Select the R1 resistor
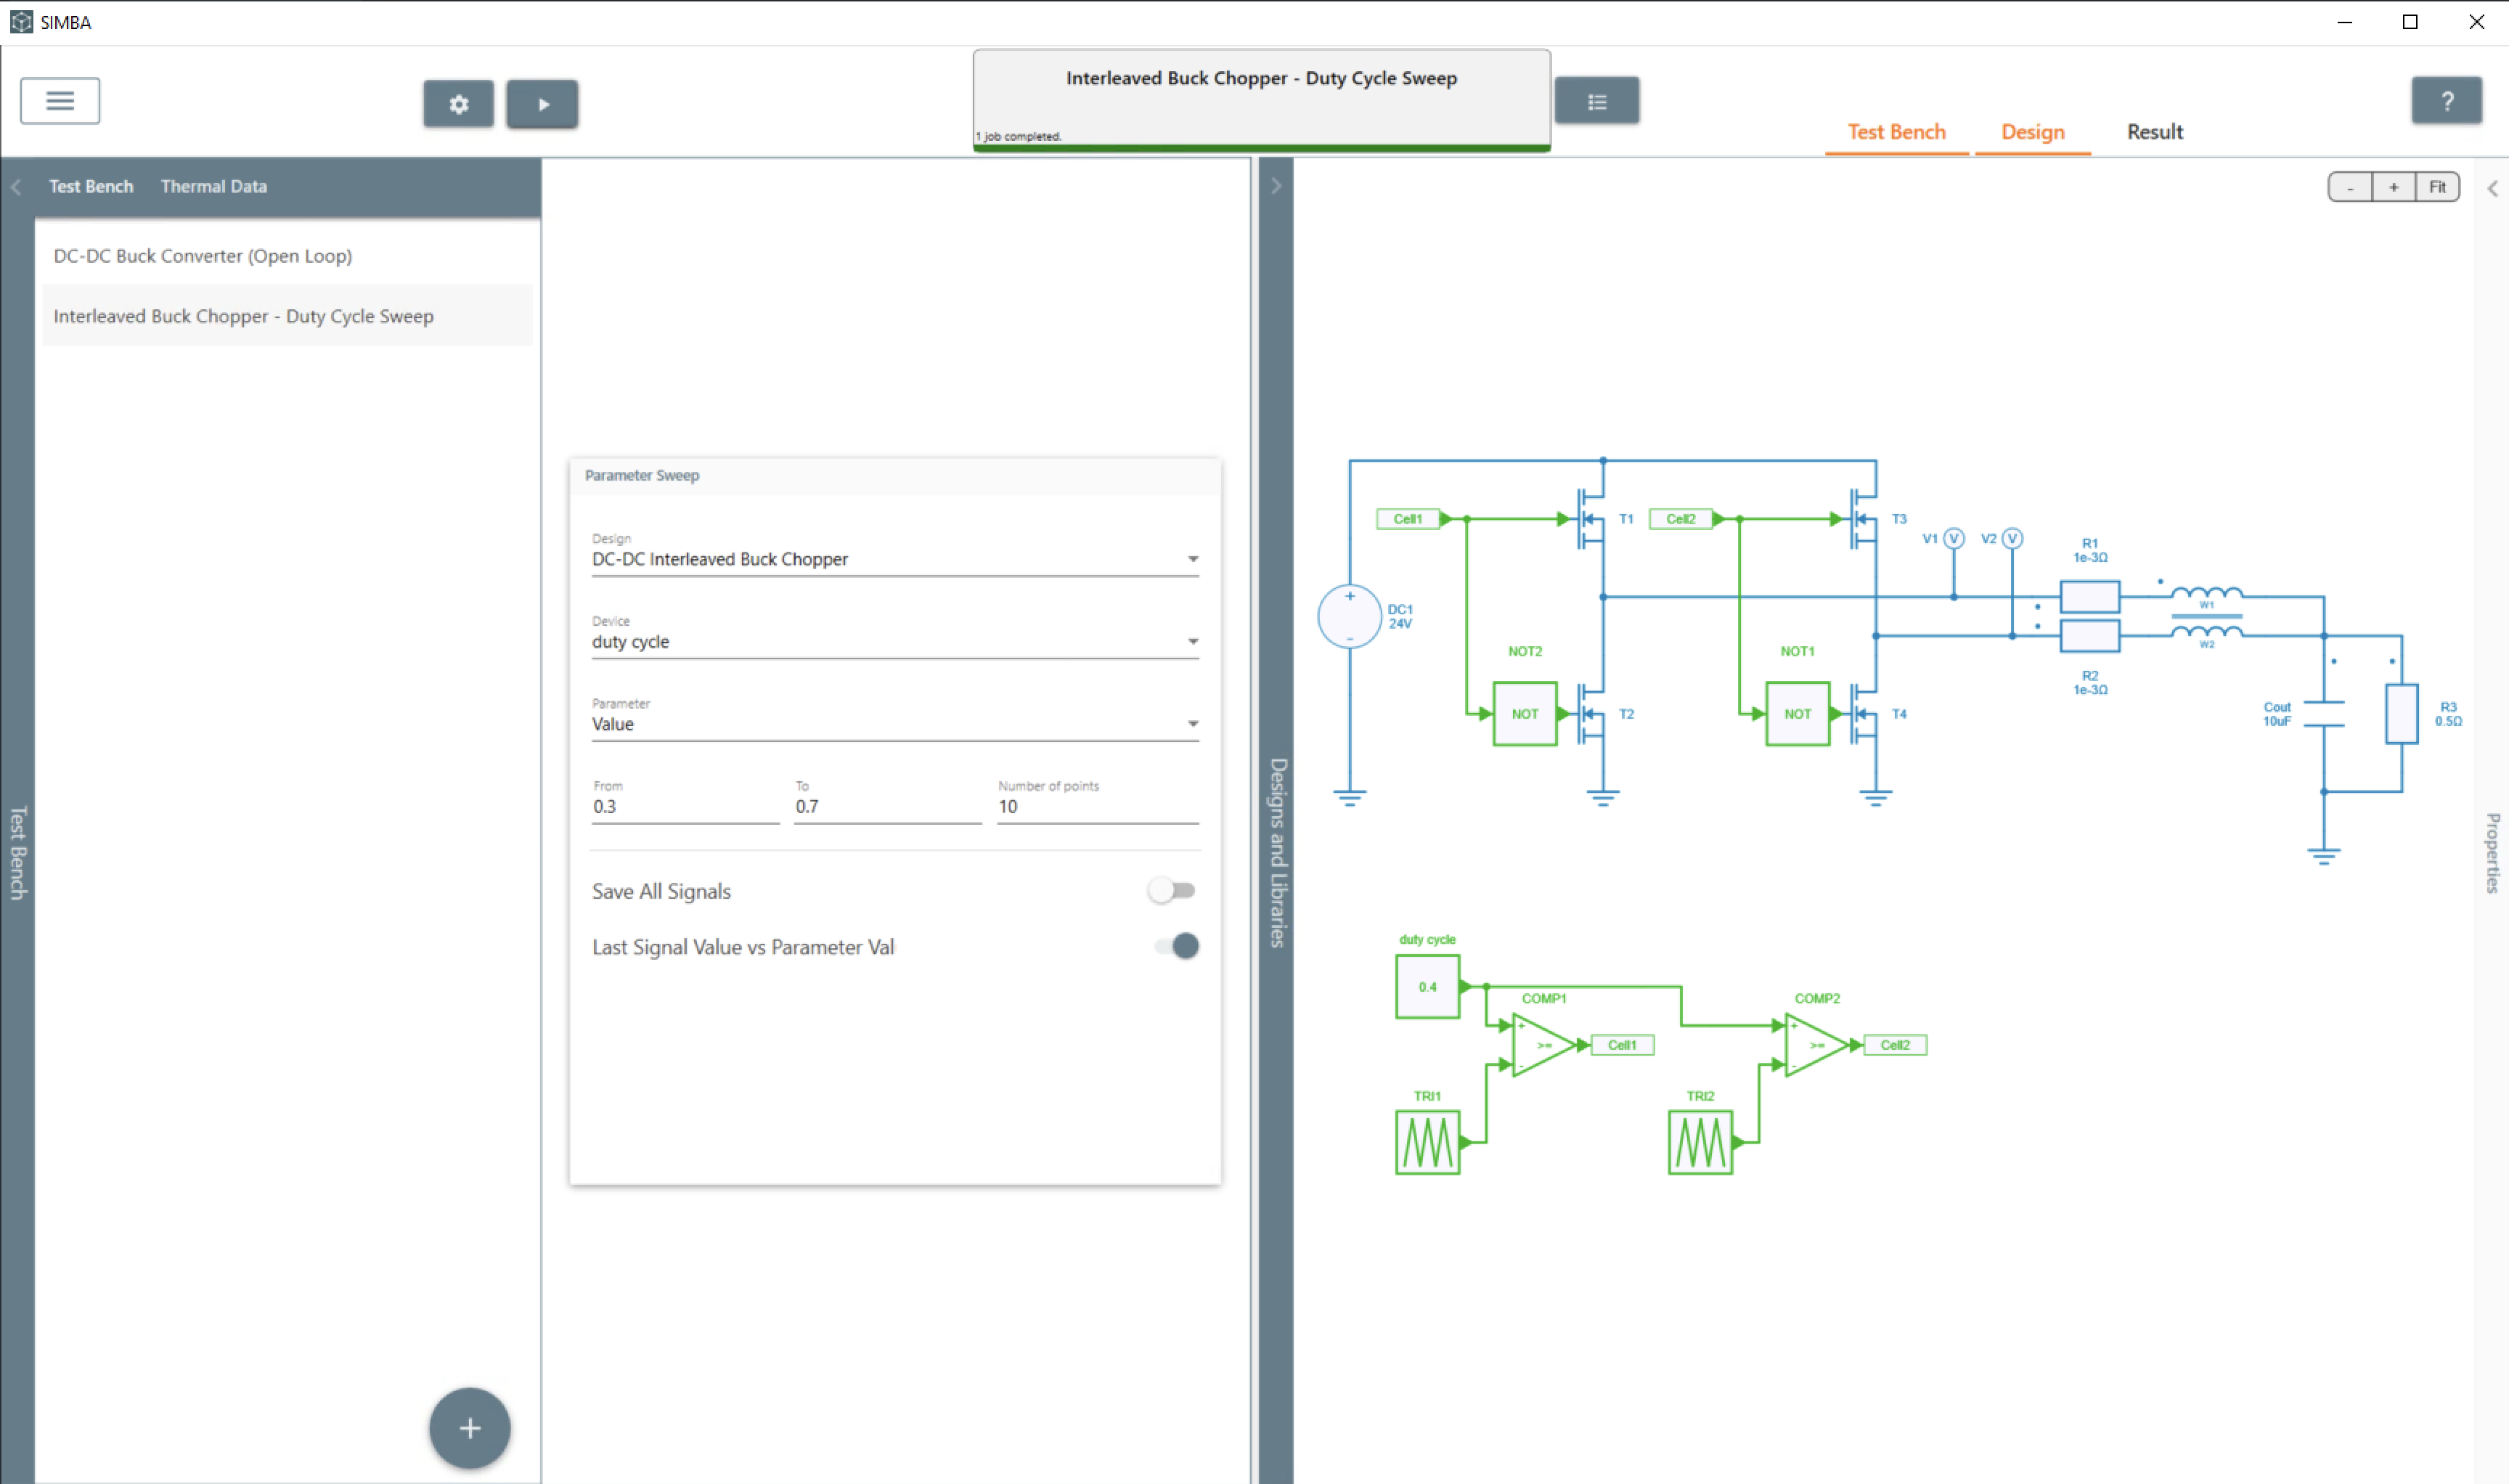 tap(2090, 597)
